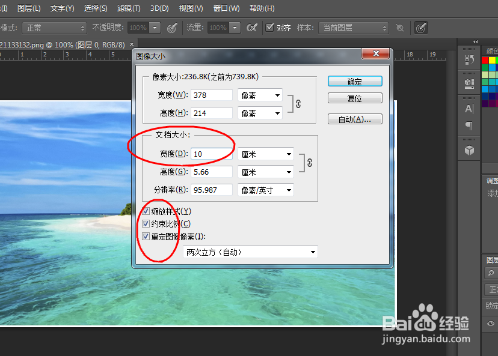Change the 分辨率 unit dropdown 像素/英寸
The image size is (498, 356).
[x=265, y=190]
